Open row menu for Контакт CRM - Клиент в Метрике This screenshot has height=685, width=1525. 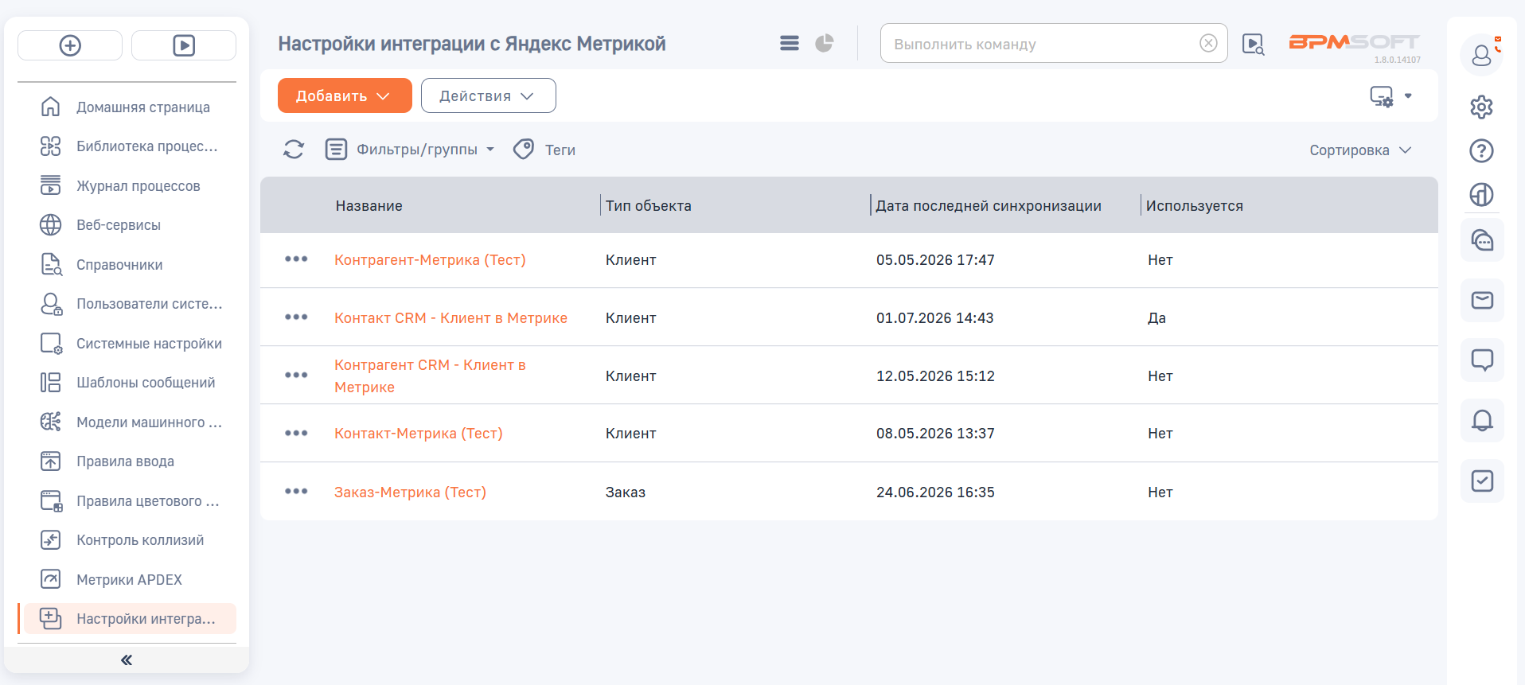tap(296, 317)
